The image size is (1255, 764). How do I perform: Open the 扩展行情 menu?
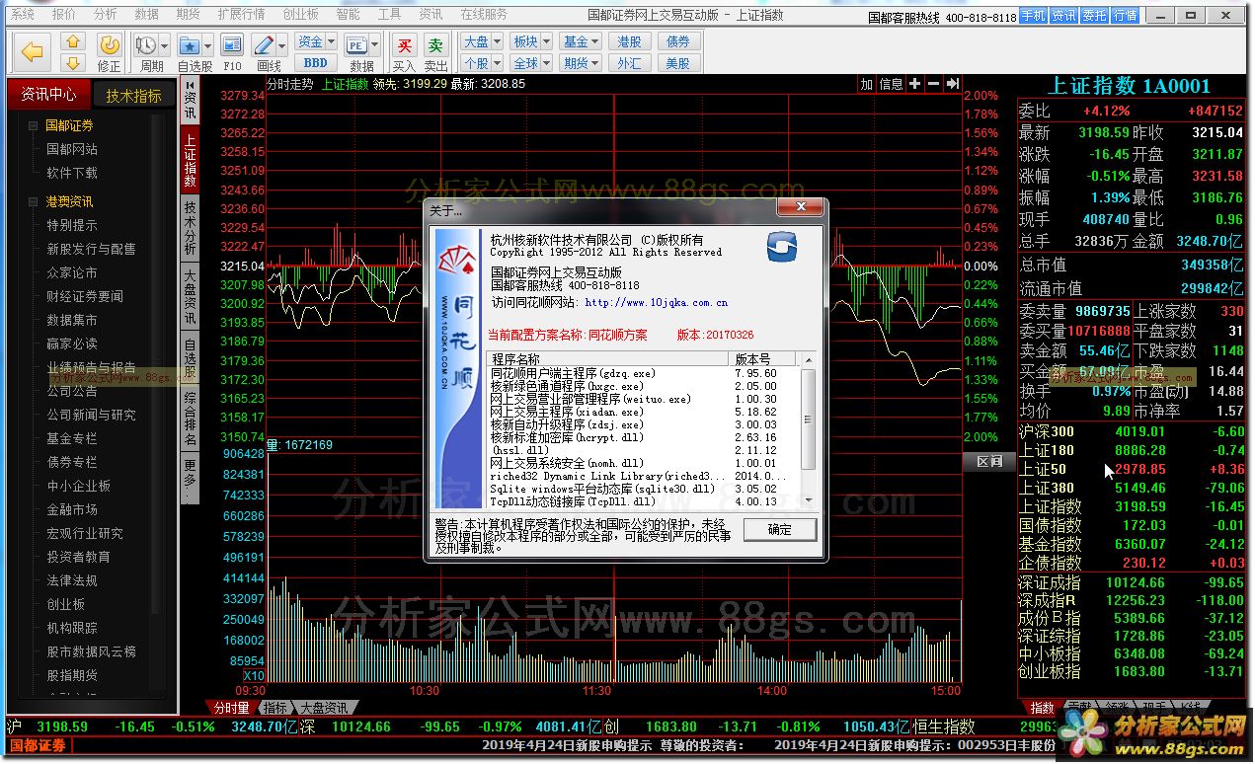(242, 14)
